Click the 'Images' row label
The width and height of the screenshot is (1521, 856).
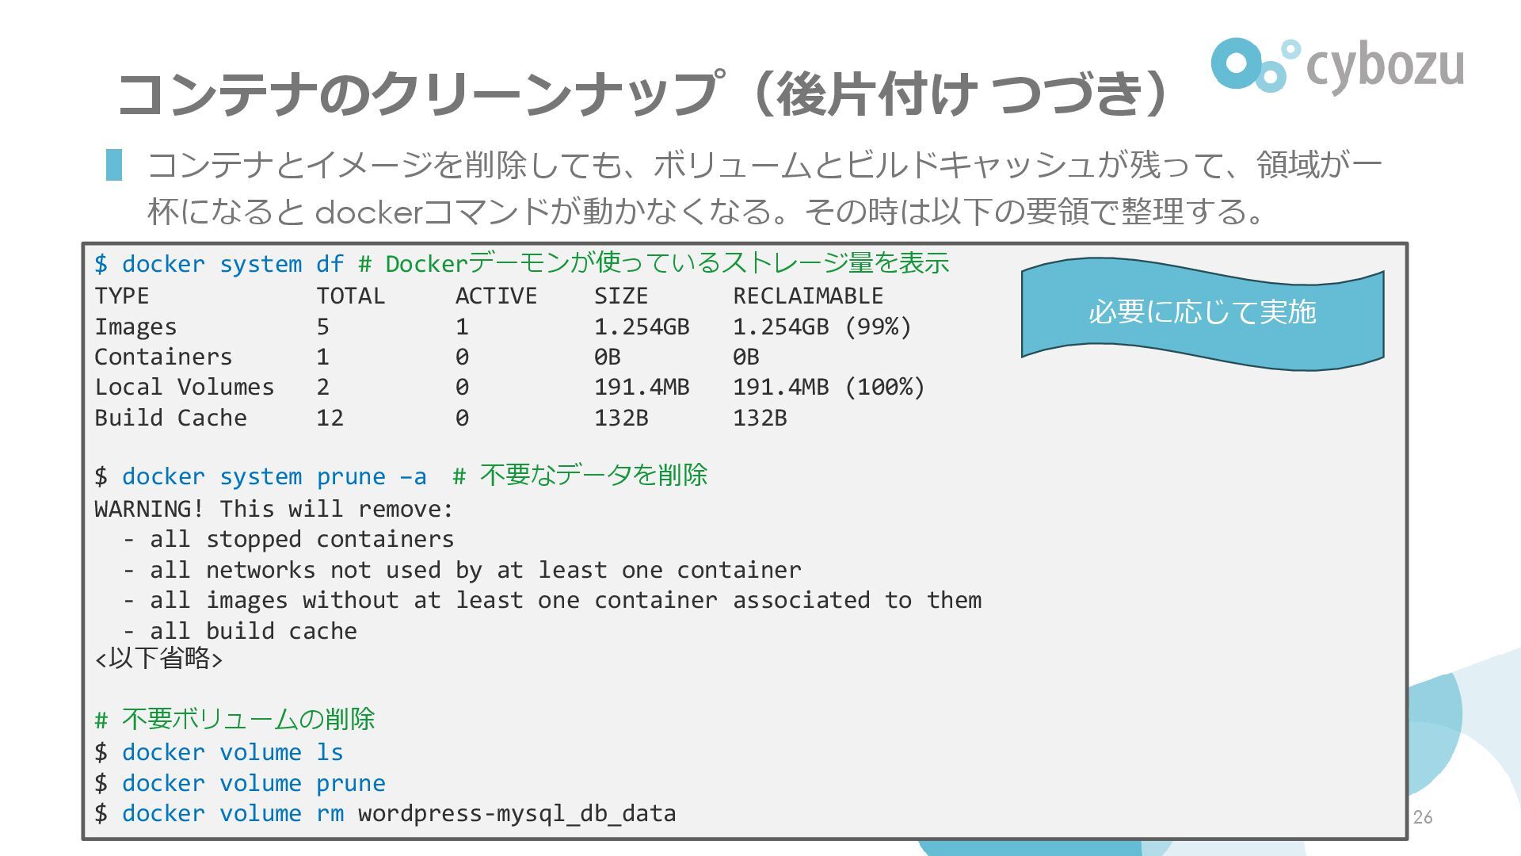tap(135, 327)
